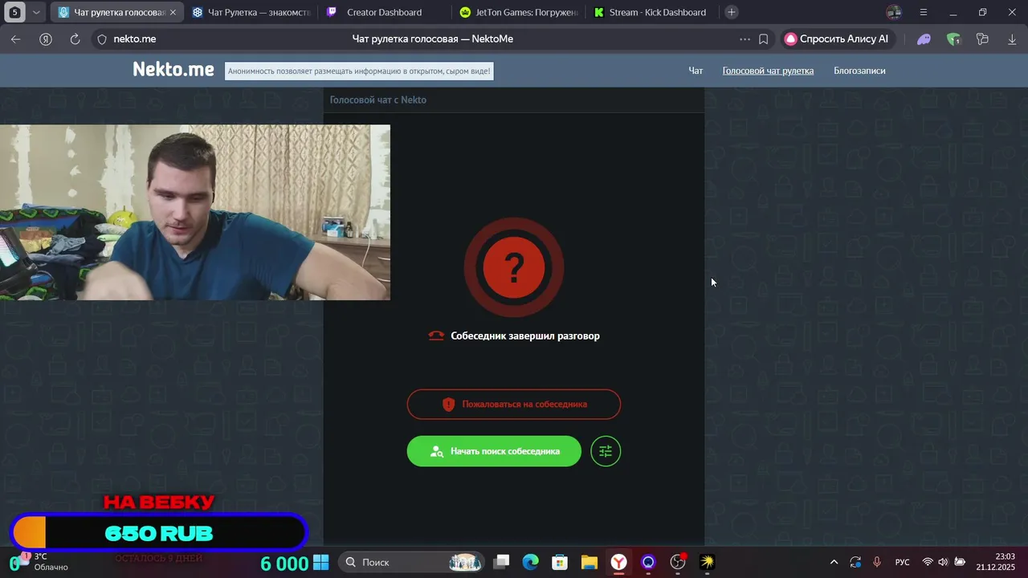Switch to the Creator Dashboard tab
The width and height of the screenshot is (1028, 578).
pos(384,12)
